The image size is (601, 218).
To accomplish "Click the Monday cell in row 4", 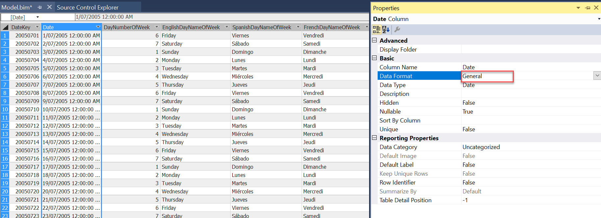I will click(195, 60).
